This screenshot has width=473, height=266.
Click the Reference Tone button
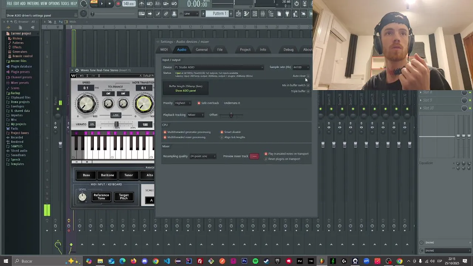point(101,197)
